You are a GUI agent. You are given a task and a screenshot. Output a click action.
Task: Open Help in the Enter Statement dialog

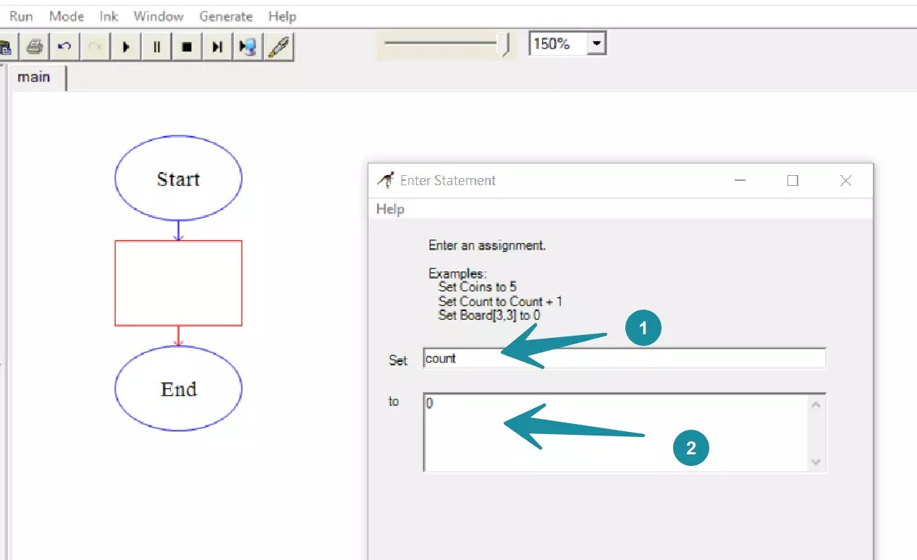coord(389,208)
